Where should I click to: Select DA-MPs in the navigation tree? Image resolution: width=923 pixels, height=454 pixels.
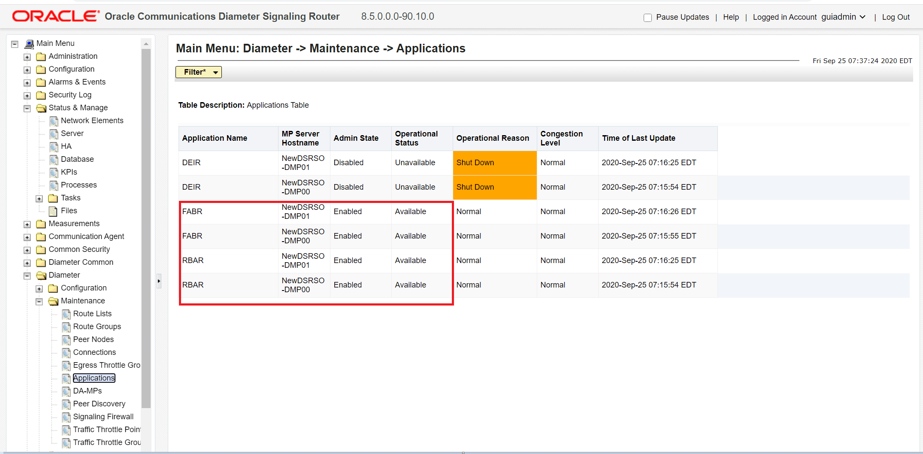point(88,391)
